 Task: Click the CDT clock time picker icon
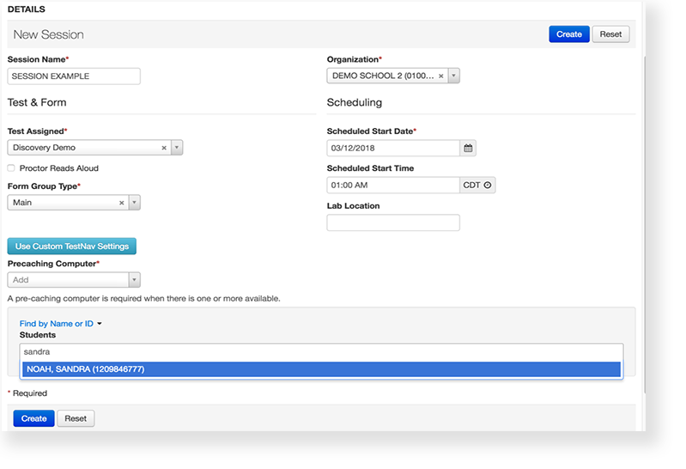point(488,185)
